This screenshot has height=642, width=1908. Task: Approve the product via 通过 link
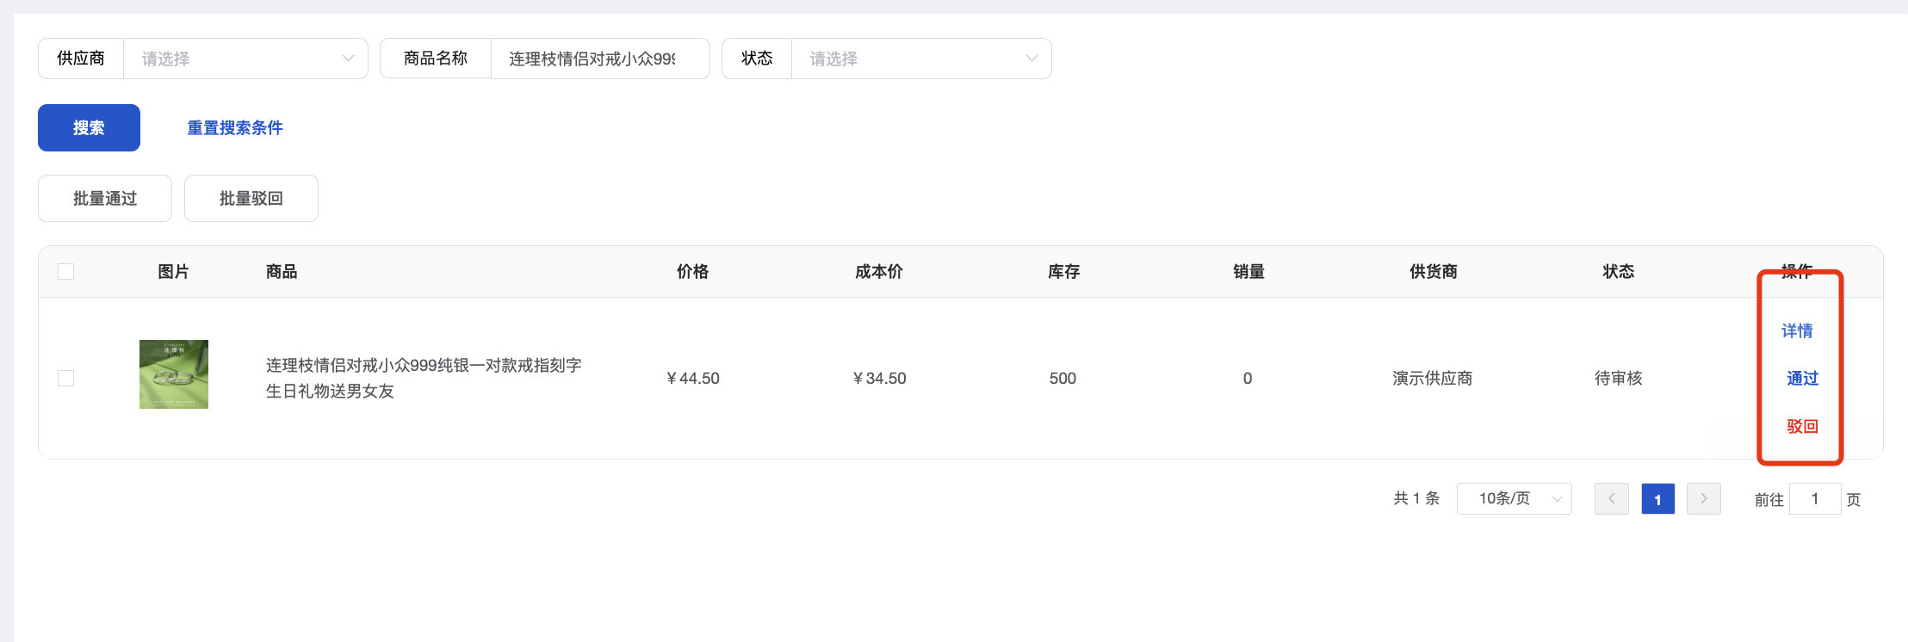[x=1802, y=379]
